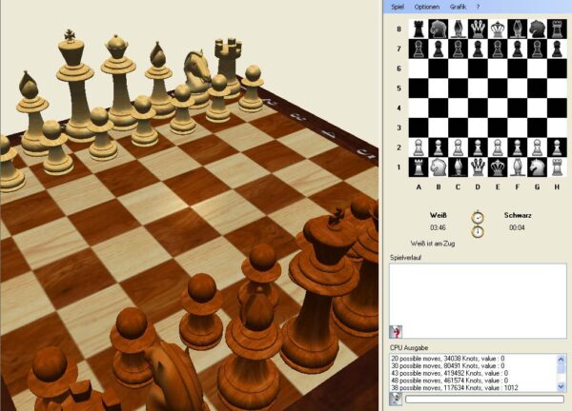
Task: Select black rook on A8 of 2D board
Action: tap(418, 29)
